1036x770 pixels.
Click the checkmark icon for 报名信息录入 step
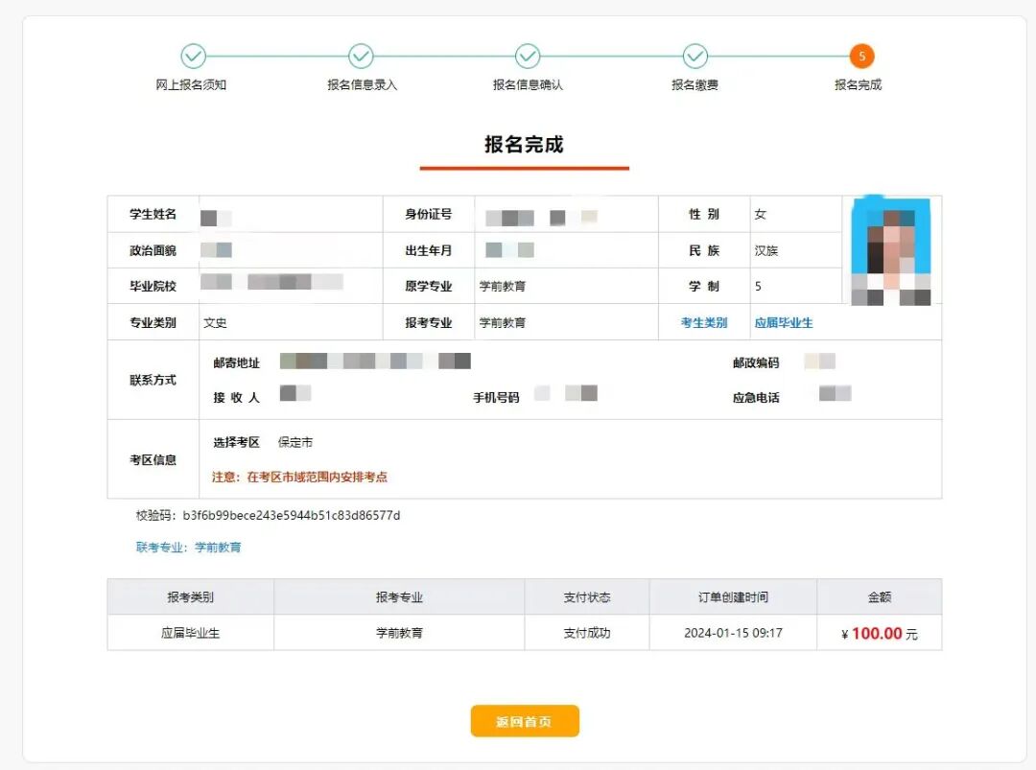(x=361, y=58)
